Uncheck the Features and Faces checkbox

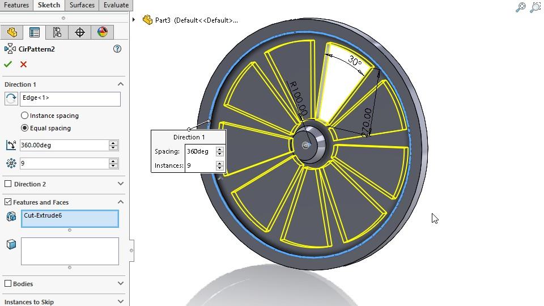coord(8,202)
